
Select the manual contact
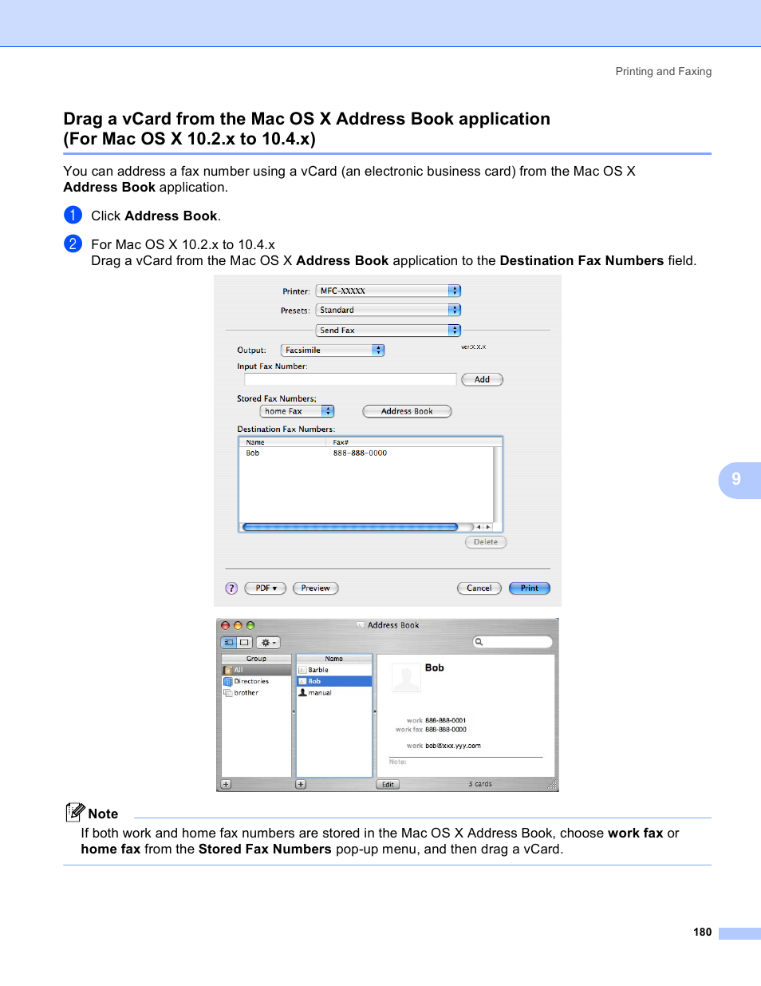(334, 692)
